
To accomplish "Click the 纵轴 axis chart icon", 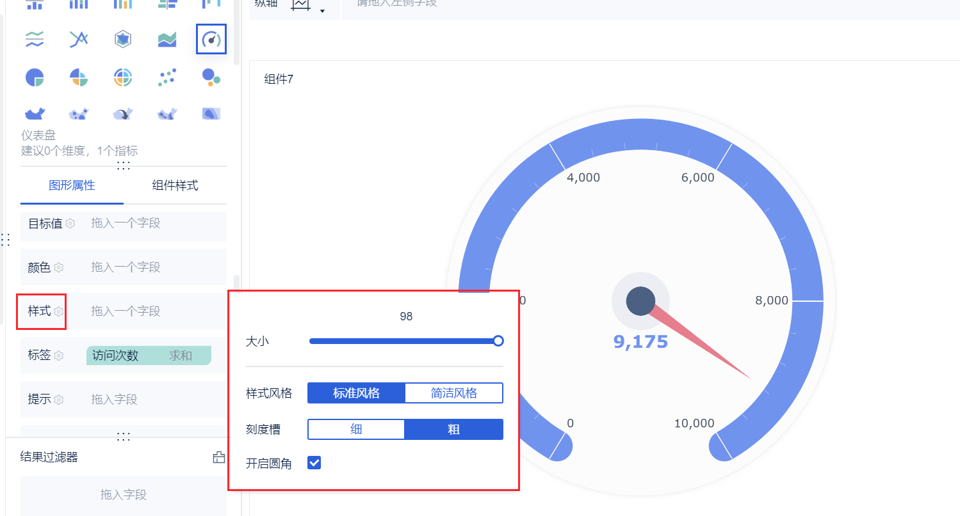I will pyautogui.click(x=300, y=4).
